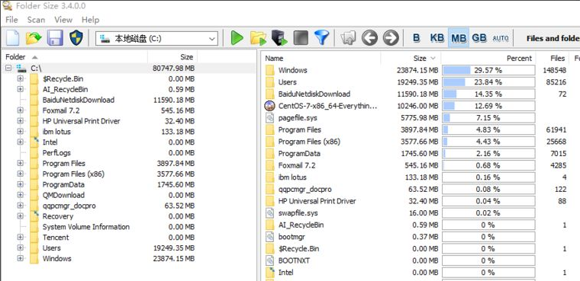Expand the Windows tree node

click(x=21, y=258)
